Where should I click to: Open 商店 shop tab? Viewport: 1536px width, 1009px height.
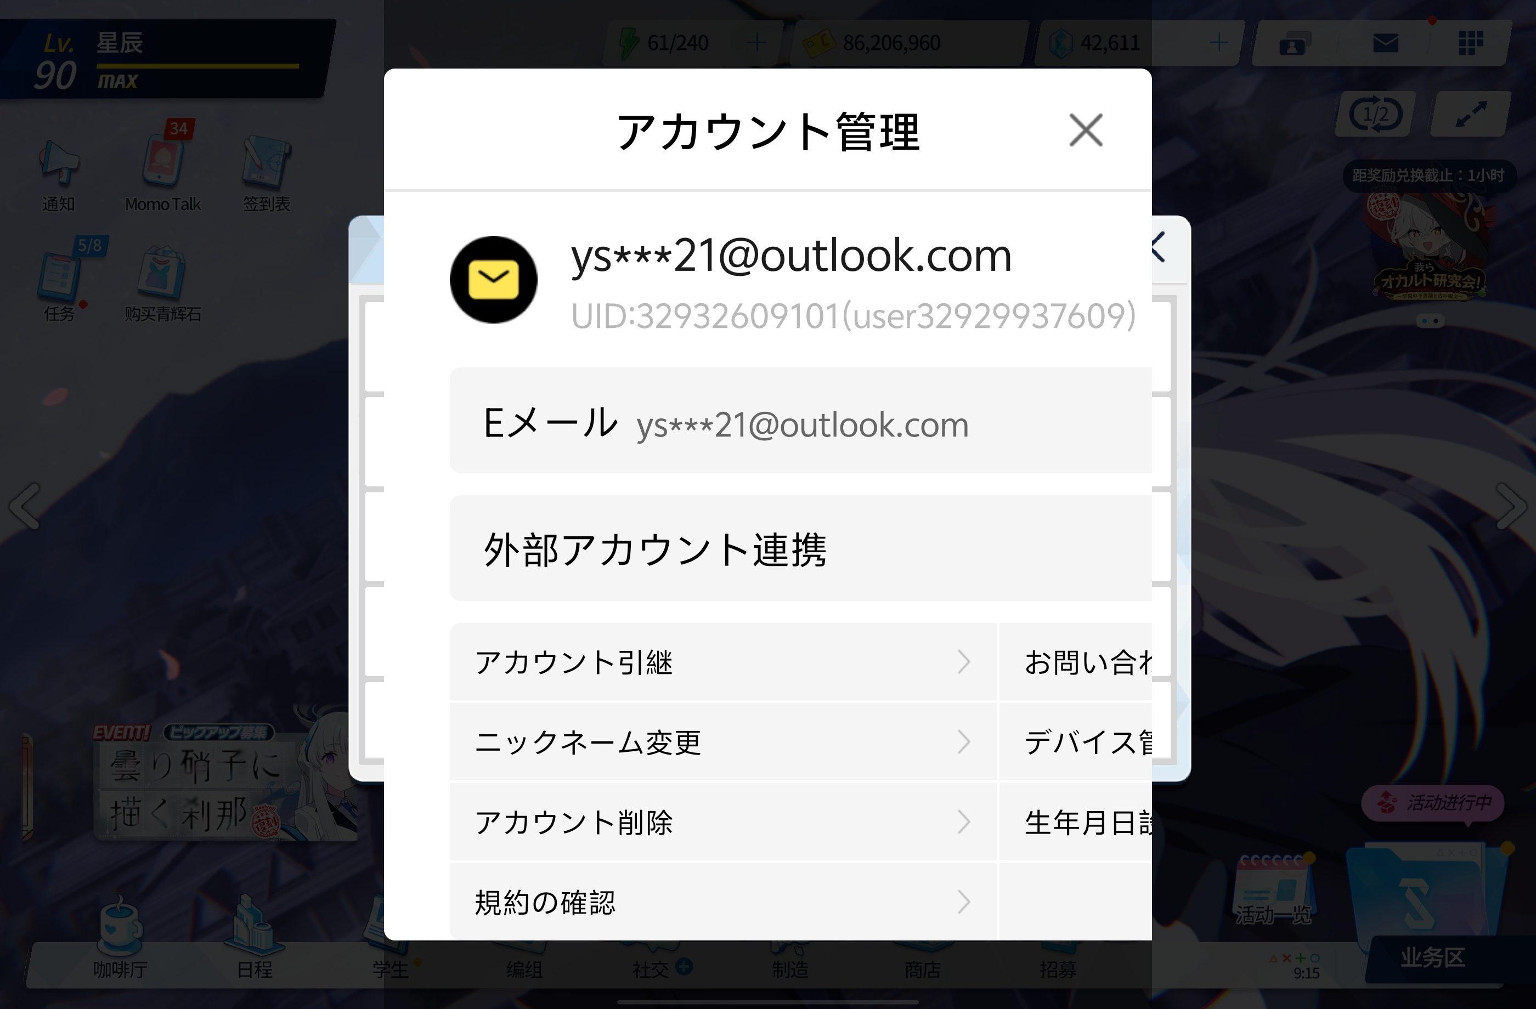click(x=923, y=962)
